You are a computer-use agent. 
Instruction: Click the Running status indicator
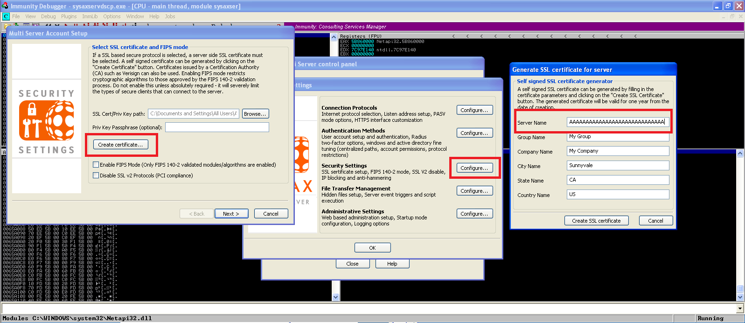[x=710, y=318]
